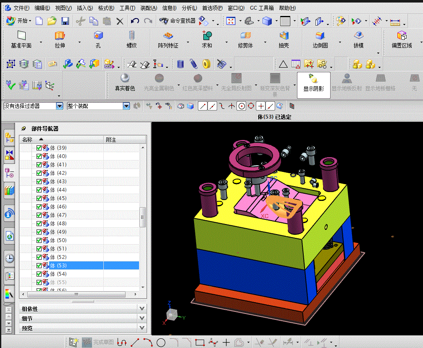423x348 pixels.
Task: Open the 没有选择过滤器 filter dropdown
Action: [x=60, y=106]
